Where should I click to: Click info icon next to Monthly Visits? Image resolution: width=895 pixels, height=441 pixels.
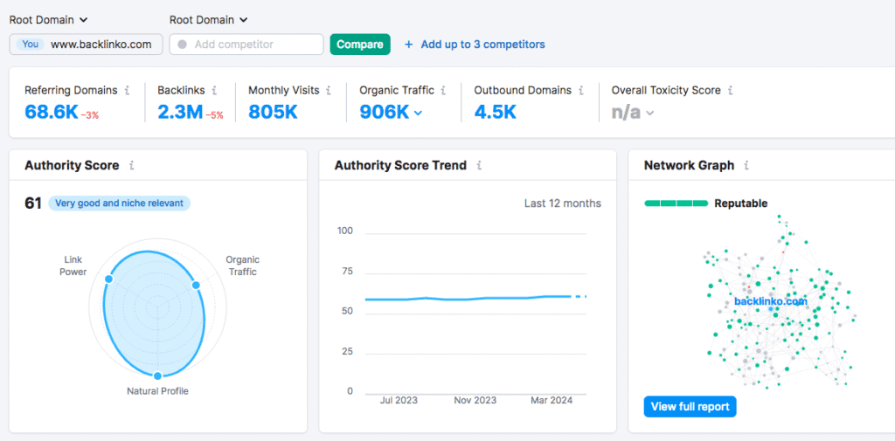[x=329, y=90]
